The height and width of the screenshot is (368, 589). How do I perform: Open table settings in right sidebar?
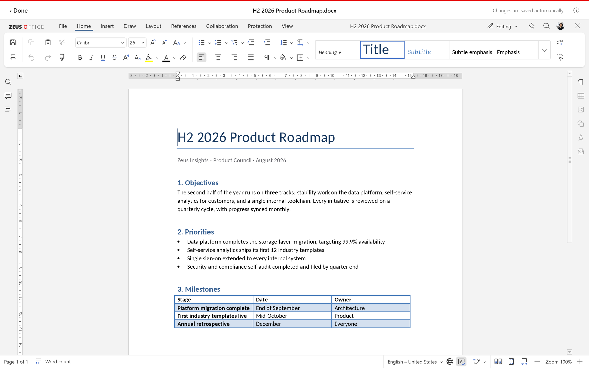point(581,96)
